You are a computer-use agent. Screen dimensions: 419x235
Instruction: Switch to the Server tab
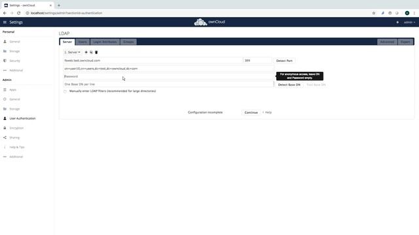click(x=67, y=42)
